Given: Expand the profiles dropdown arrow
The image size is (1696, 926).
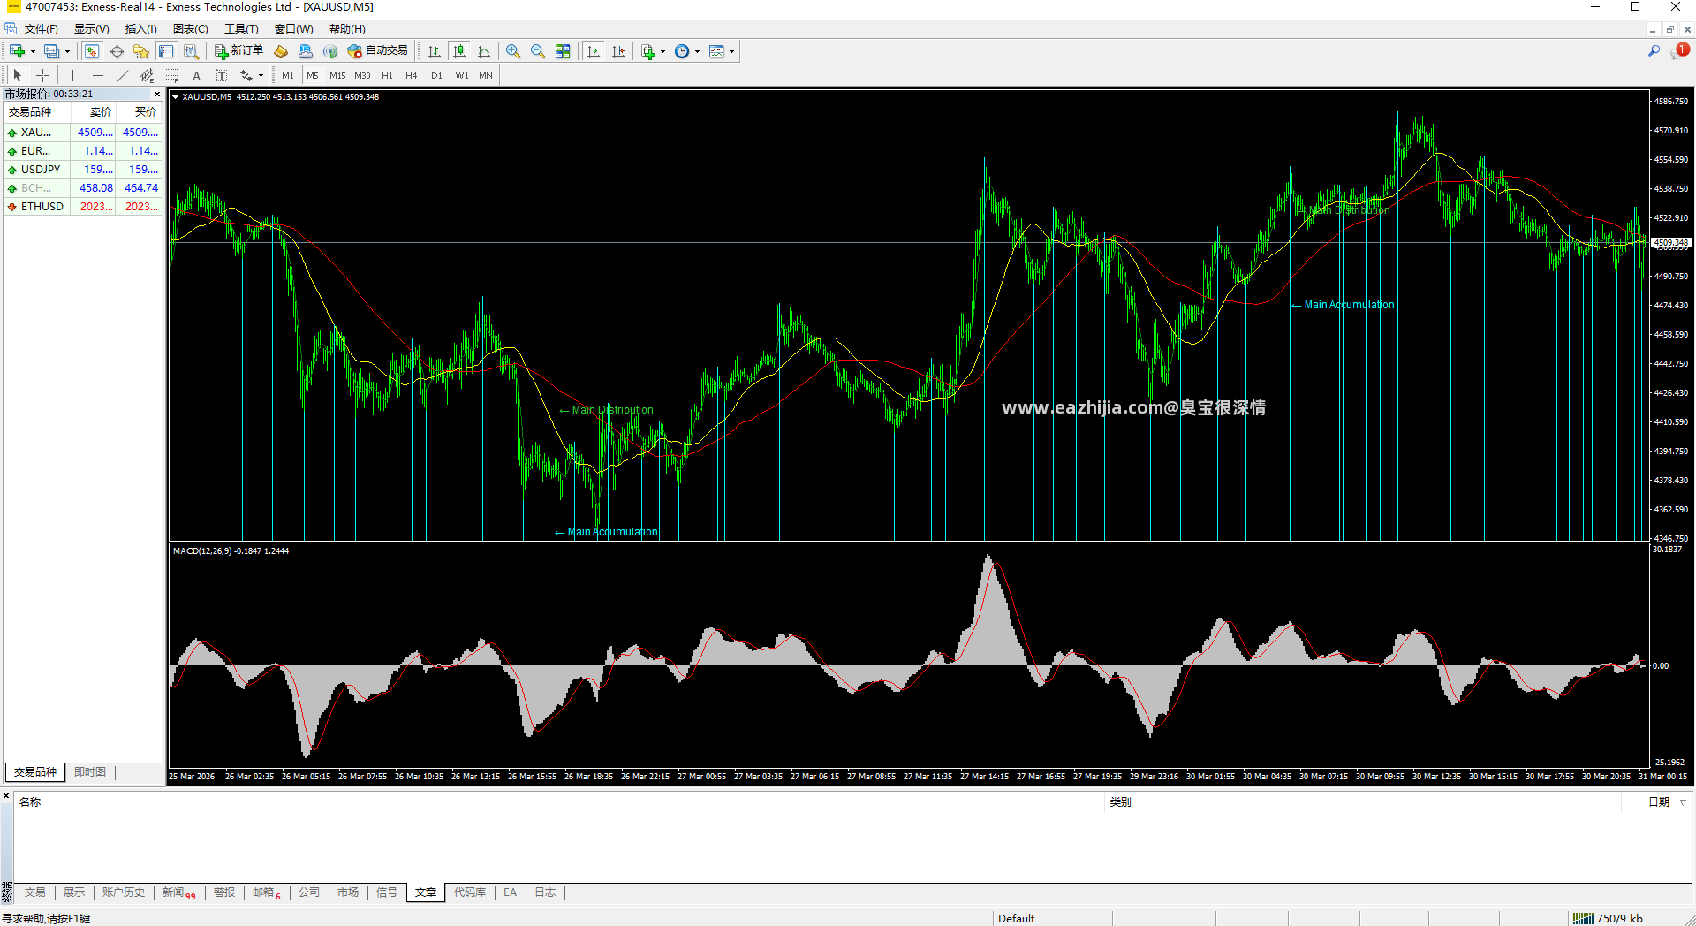Looking at the screenshot, I should (x=67, y=52).
